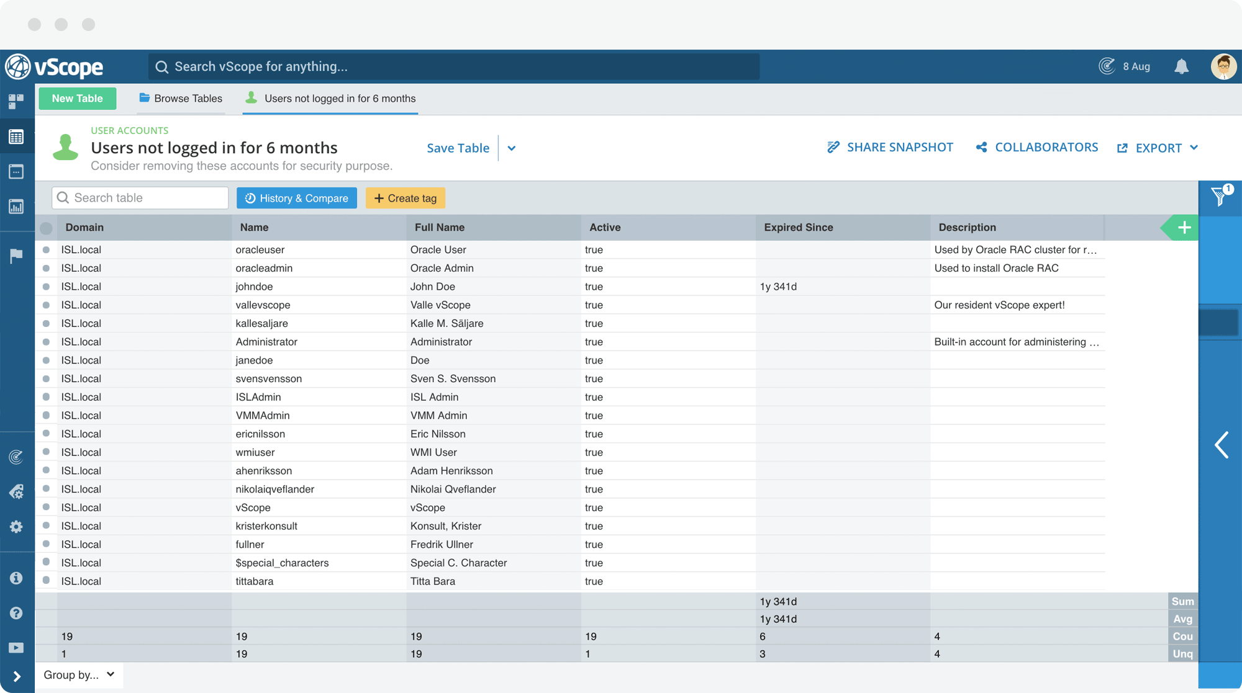
Task: Open the help question mark icon
Action: click(16, 613)
